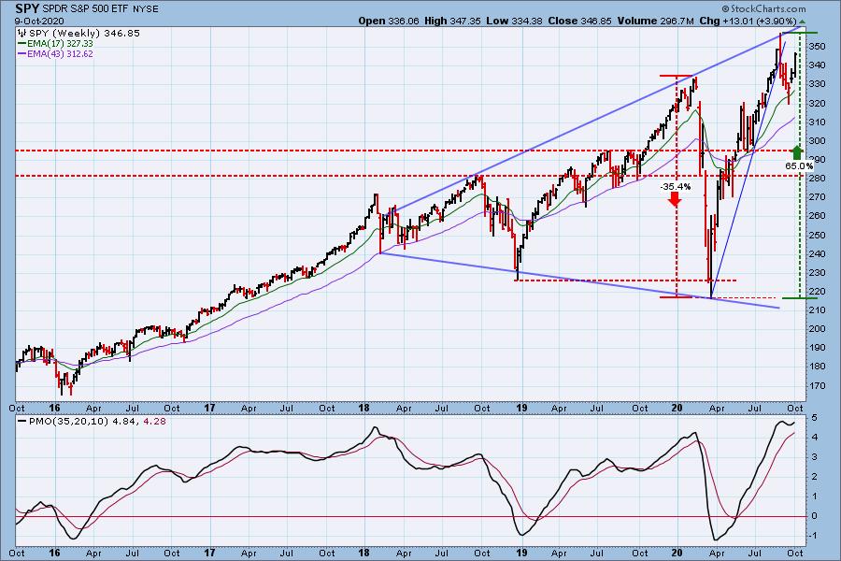
Task: Click the -35.4% decline annotation
Action: pos(676,187)
